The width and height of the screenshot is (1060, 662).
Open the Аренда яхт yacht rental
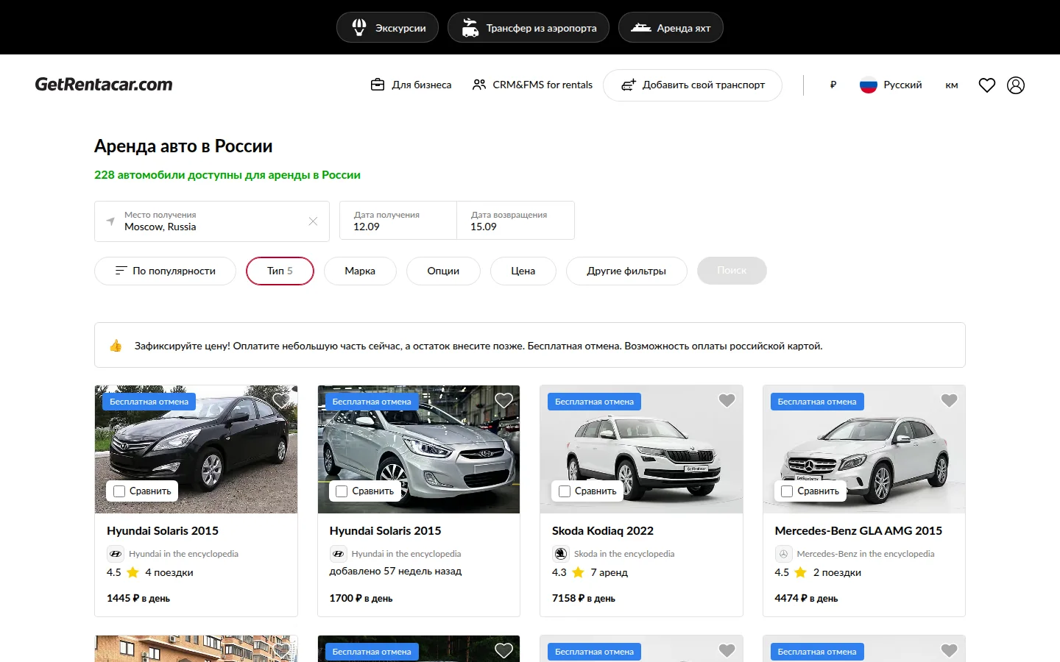(671, 28)
